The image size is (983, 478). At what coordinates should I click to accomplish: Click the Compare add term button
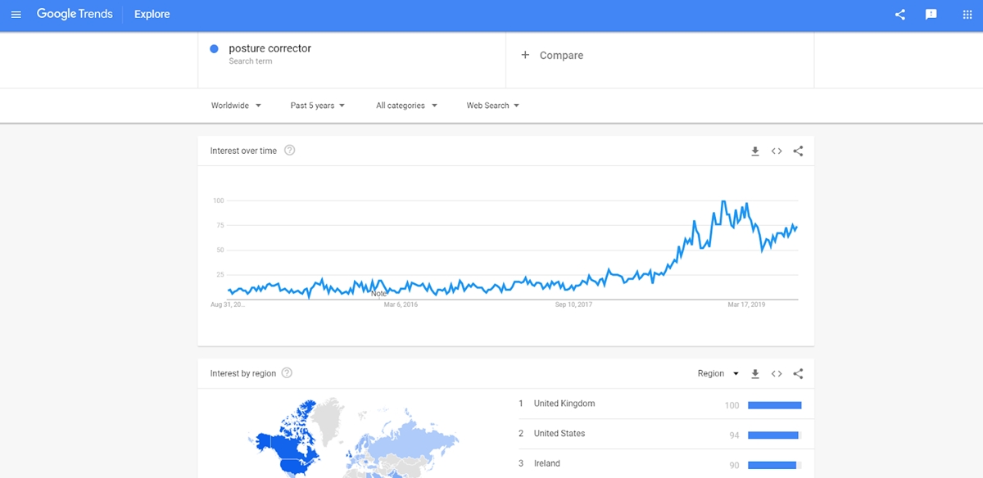coord(552,56)
